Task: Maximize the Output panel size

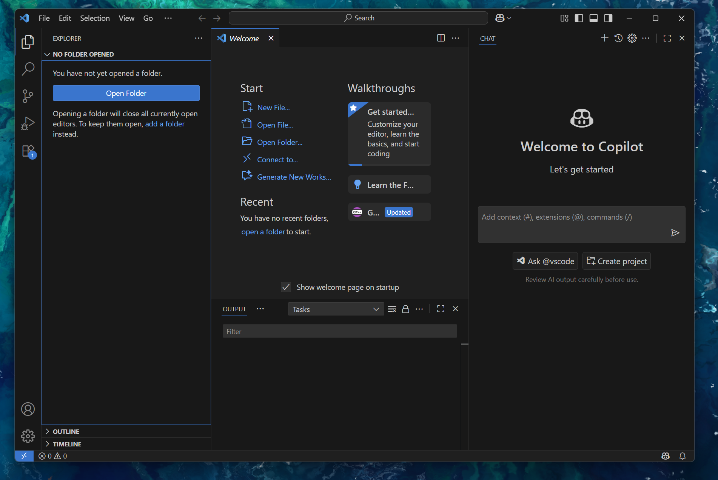Action: [441, 309]
